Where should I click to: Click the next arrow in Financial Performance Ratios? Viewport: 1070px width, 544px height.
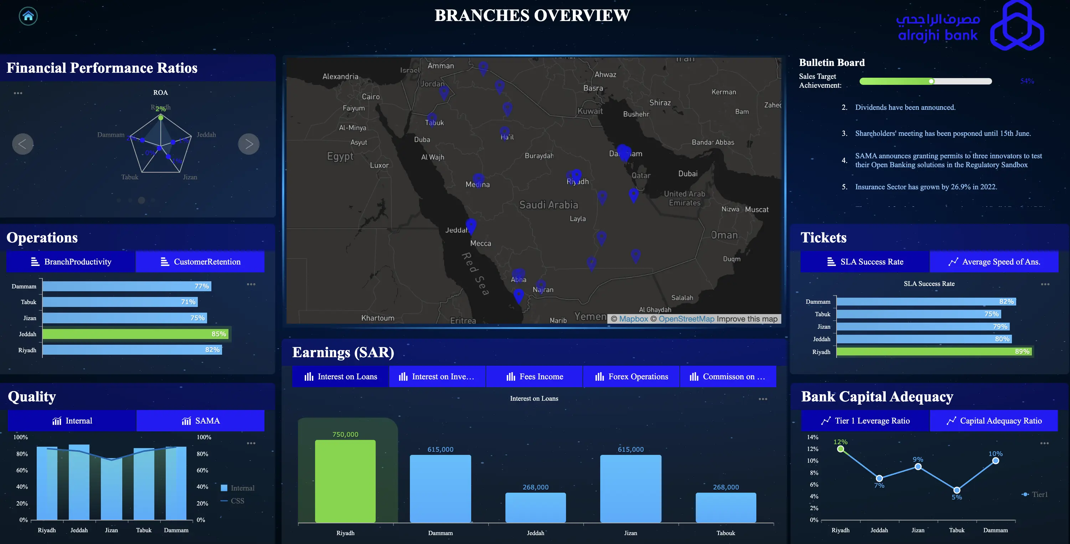[x=248, y=144]
